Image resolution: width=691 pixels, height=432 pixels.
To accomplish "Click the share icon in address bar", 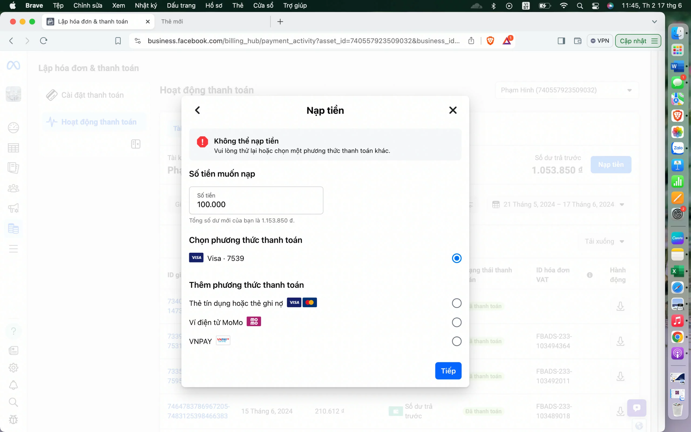I will point(471,41).
